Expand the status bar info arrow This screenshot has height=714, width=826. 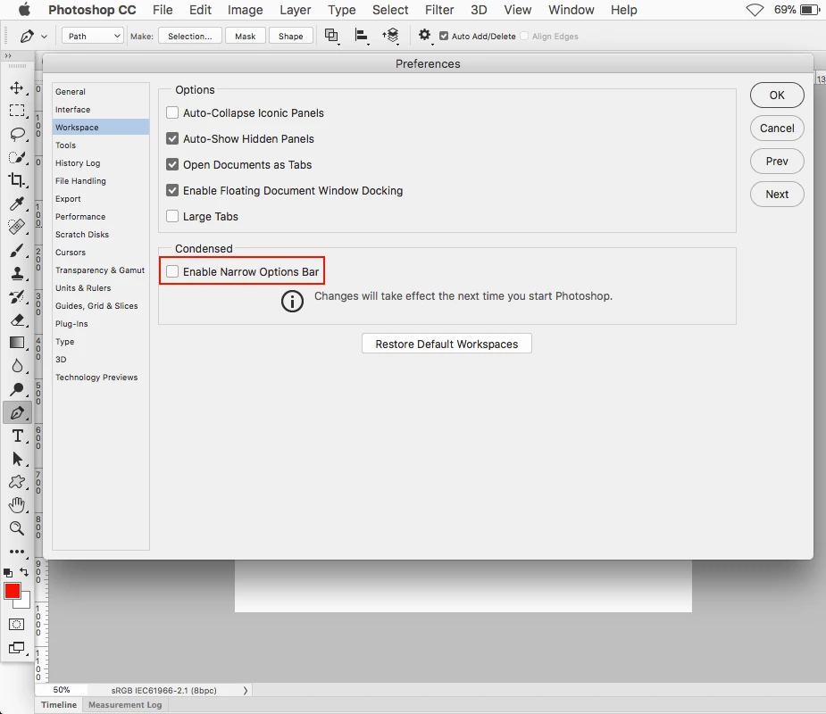246,690
